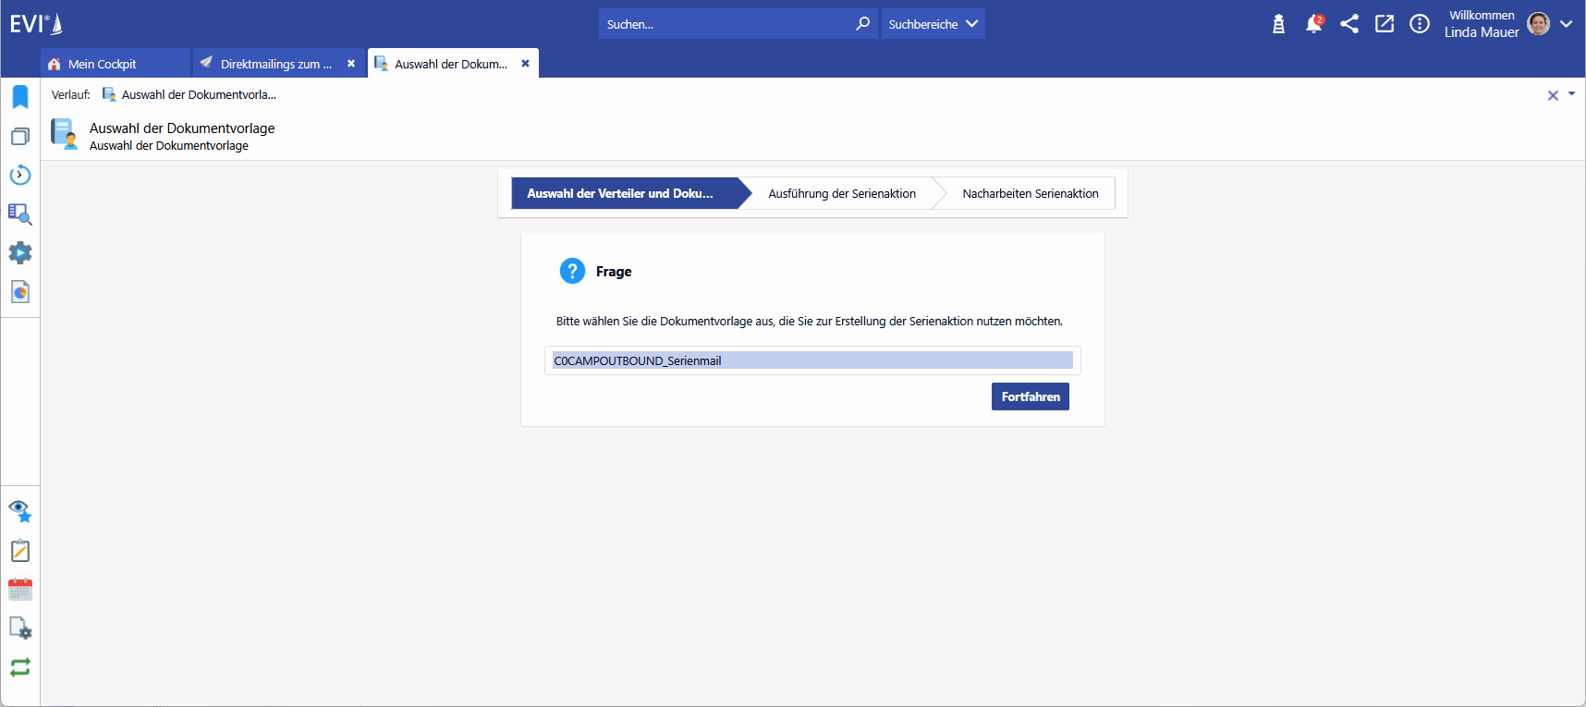Screen dimensions: 1586x707
Task: Switch to the Direktmailings zum tab
Action: pyautogui.click(x=275, y=64)
